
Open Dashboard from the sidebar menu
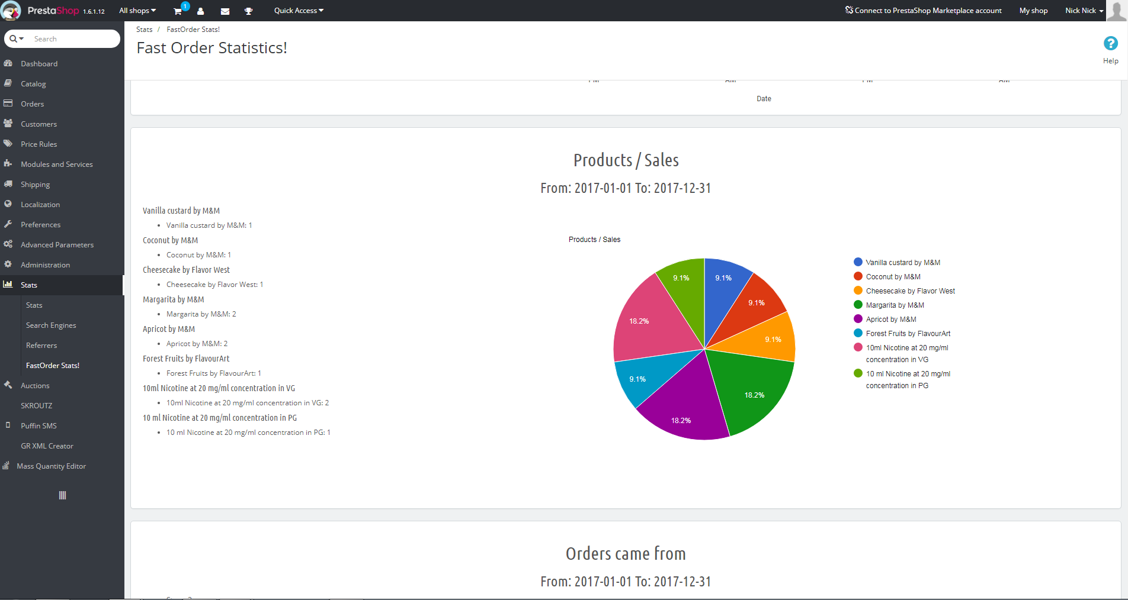pos(39,63)
